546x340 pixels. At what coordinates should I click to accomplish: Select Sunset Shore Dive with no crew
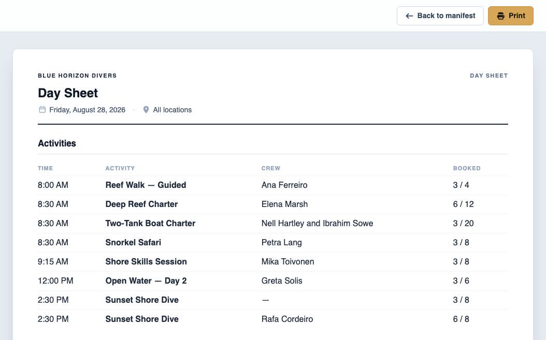click(142, 300)
